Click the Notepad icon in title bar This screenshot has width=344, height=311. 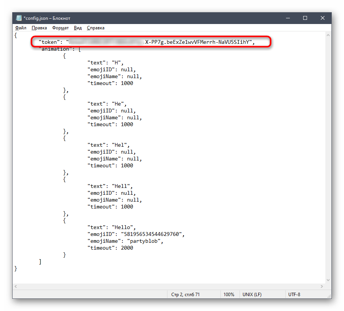19,18
